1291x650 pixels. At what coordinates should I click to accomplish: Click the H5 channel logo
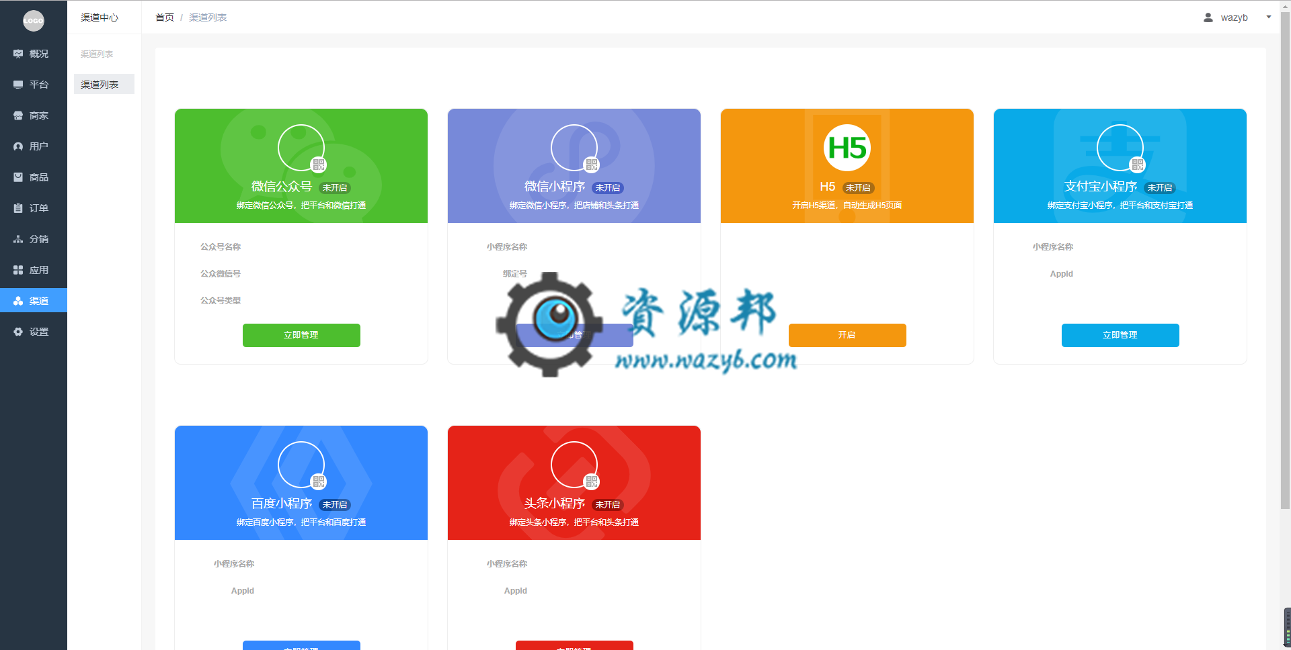click(847, 148)
